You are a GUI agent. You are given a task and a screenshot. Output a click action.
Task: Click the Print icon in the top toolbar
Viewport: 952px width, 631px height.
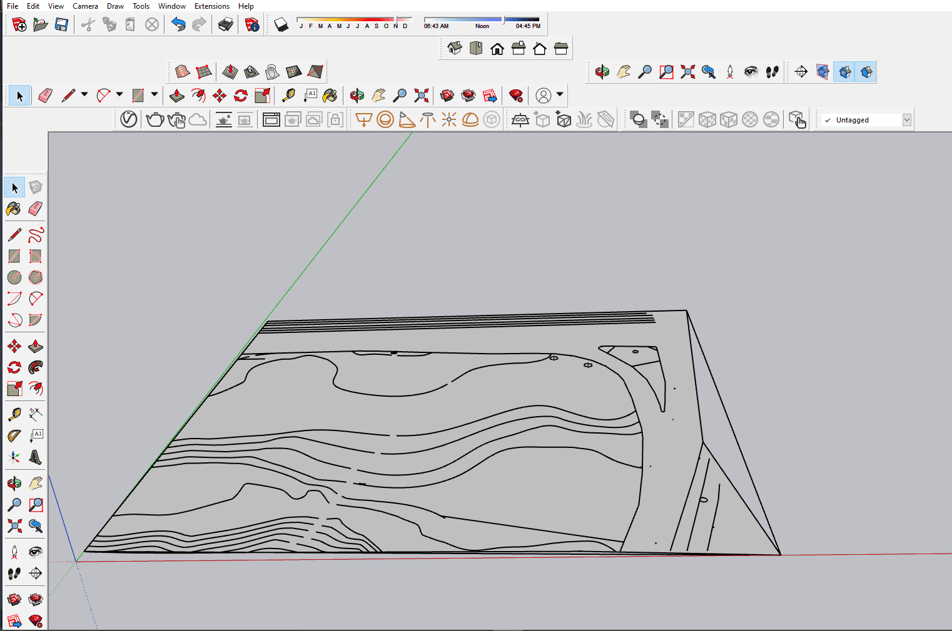pyautogui.click(x=226, y=25)
